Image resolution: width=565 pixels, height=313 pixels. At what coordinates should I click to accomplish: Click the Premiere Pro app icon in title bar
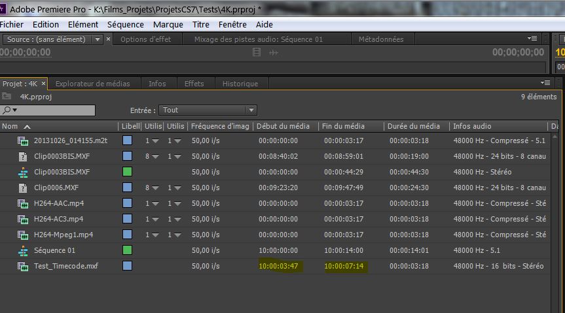coord(3,9)
